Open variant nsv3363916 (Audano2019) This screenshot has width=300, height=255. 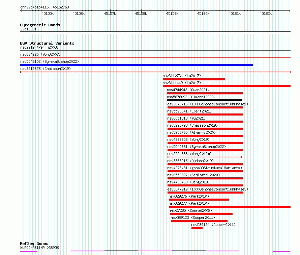tap(190, 161)
